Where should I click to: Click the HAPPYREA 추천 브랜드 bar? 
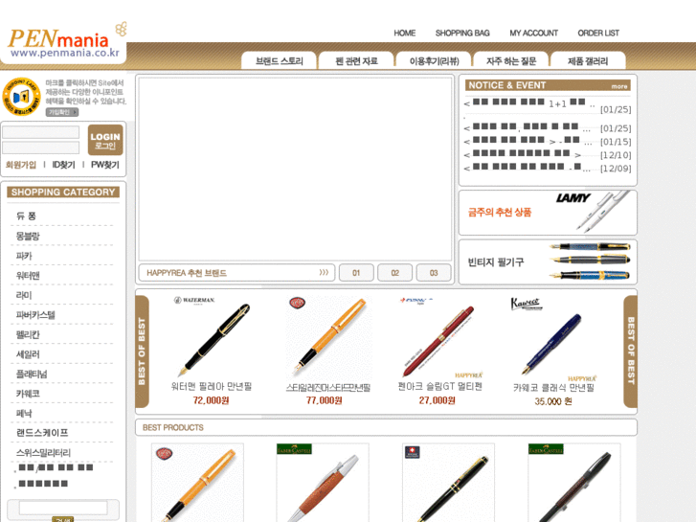[x=236, y=273]
